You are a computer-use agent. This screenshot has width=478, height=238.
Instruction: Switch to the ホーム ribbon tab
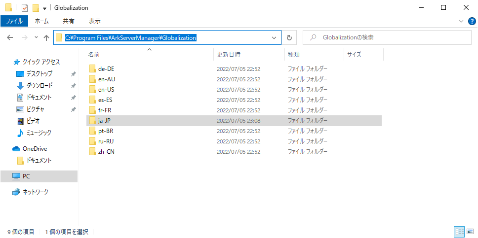[x=41, y=21]
